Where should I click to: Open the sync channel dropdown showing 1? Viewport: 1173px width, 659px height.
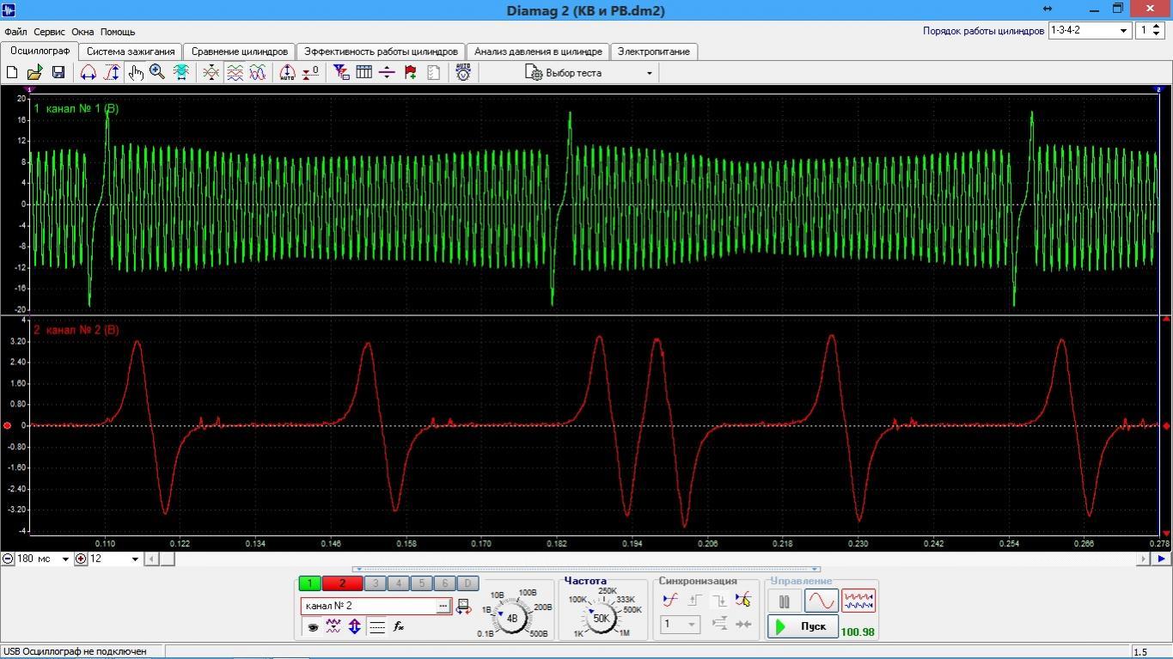pyautogui.click(x=680, y=625)
